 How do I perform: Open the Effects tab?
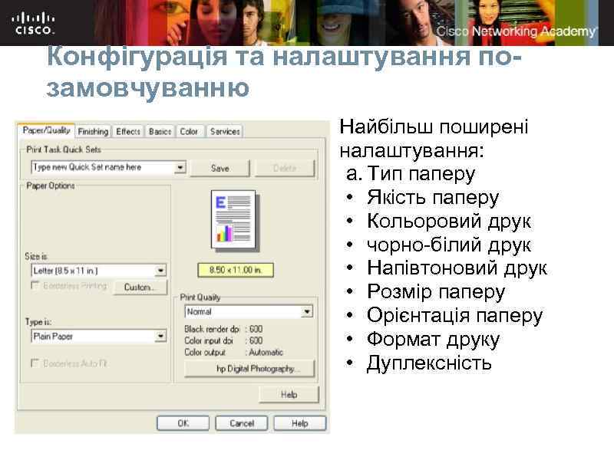coord(128,132)
